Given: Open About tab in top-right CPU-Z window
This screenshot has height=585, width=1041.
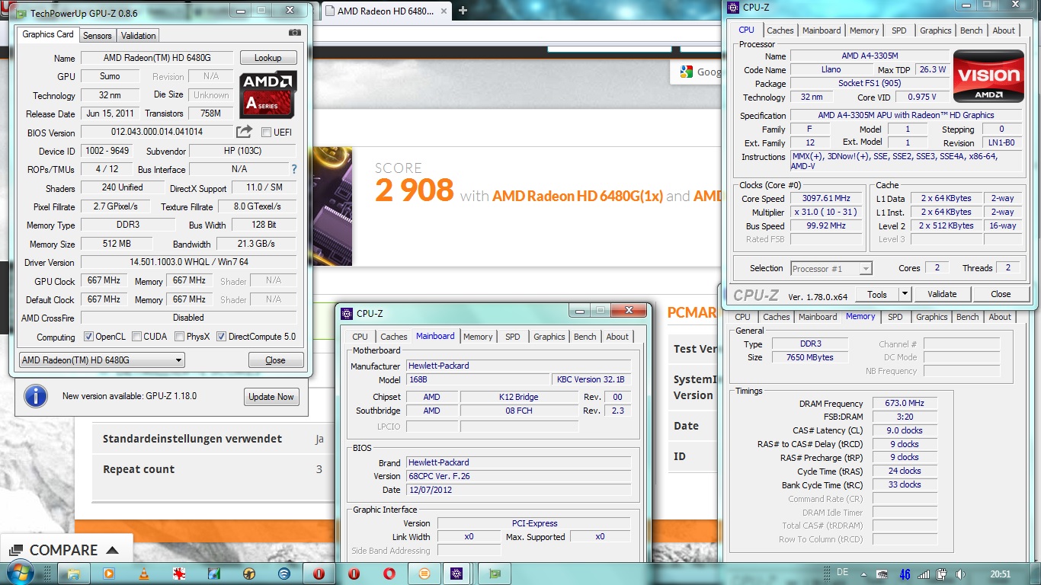Looking at the screenshot, I should (1004, 30).
